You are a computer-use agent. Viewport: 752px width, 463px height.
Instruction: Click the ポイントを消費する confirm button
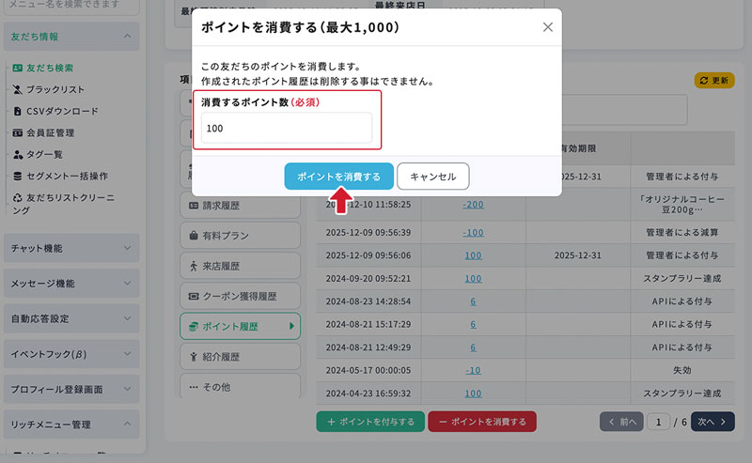[338, 177]
